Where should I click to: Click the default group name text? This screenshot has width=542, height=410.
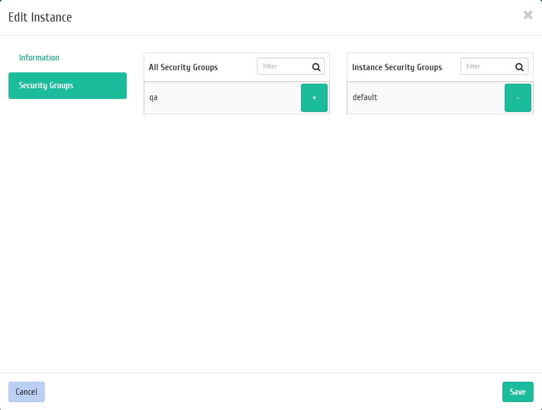pyautogui.click(x=364, y=97)
